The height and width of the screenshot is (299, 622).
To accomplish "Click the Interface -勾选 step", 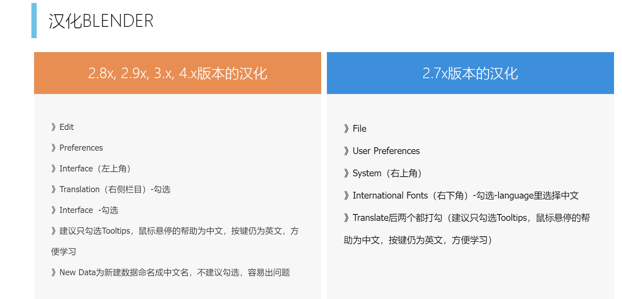I will 85,210.
